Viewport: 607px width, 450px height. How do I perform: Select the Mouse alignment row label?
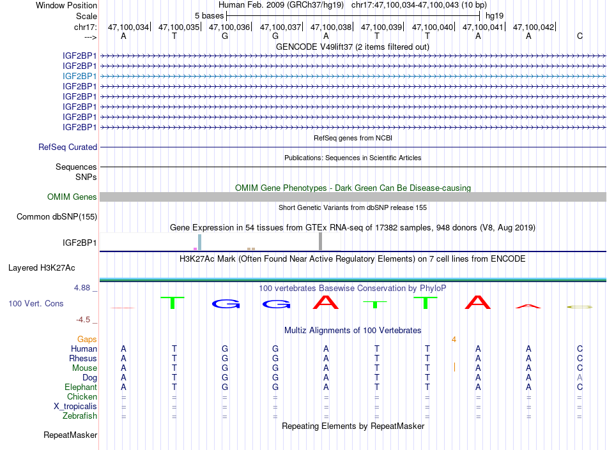(x=84, y=368)
